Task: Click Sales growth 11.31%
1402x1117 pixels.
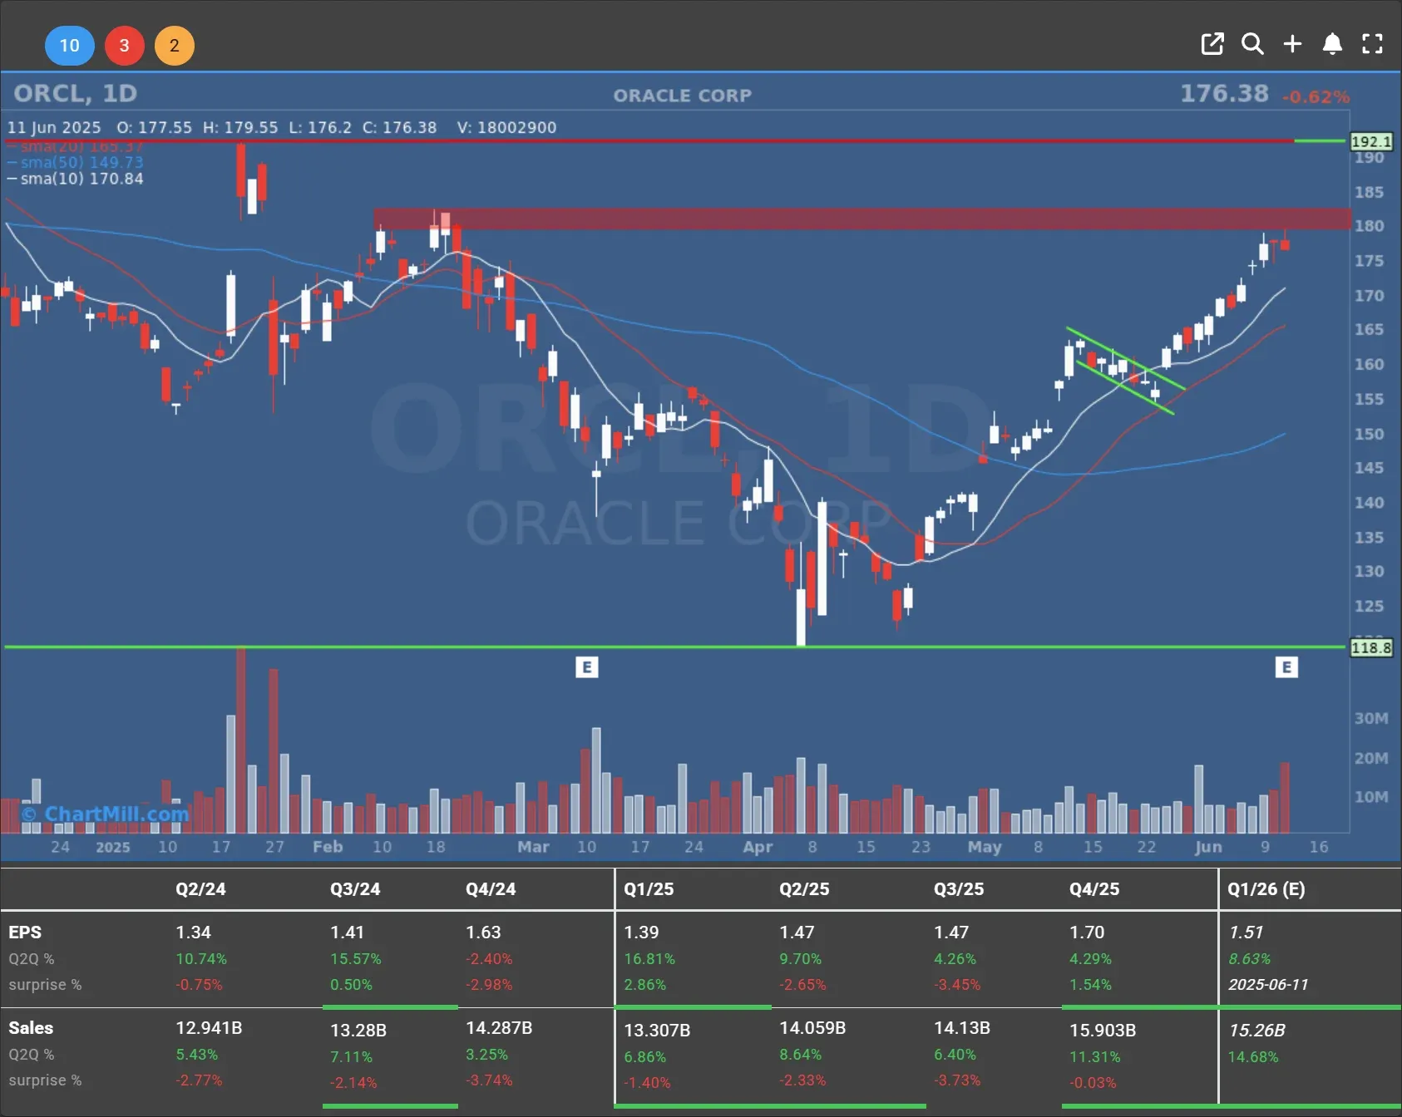Action: pyautogui.click(x=1095, y=1057)
